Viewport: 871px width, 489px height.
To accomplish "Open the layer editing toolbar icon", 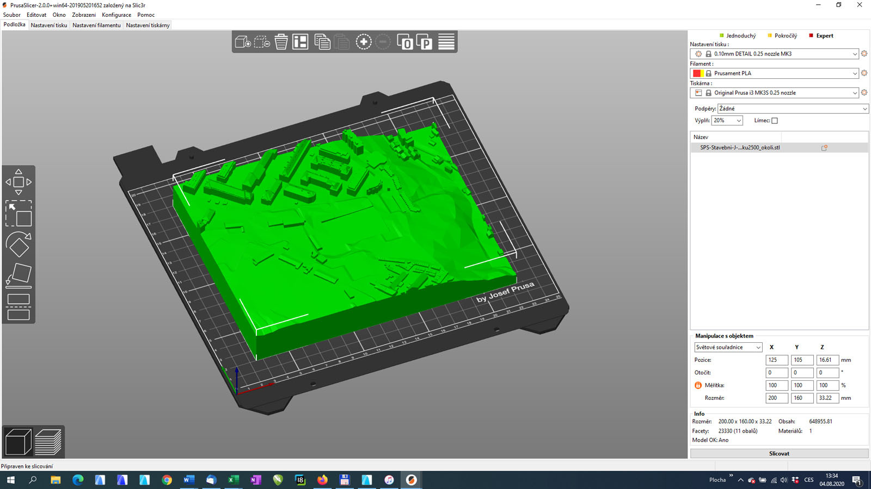I will pos(446,42).
